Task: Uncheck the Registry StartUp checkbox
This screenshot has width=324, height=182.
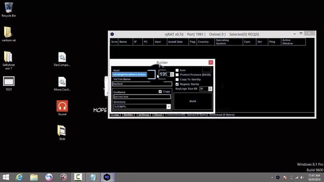Action: tap(177, 84)
